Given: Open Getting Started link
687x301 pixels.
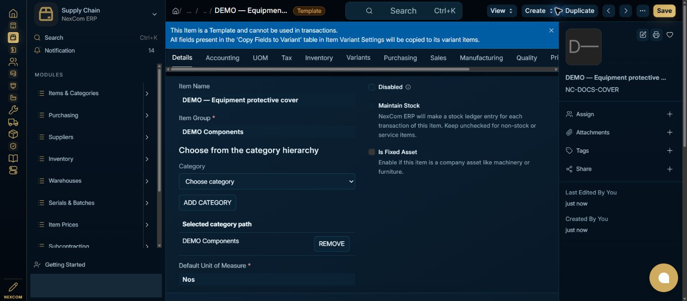Looking at the screenshot, I should [x=65, y=265].
